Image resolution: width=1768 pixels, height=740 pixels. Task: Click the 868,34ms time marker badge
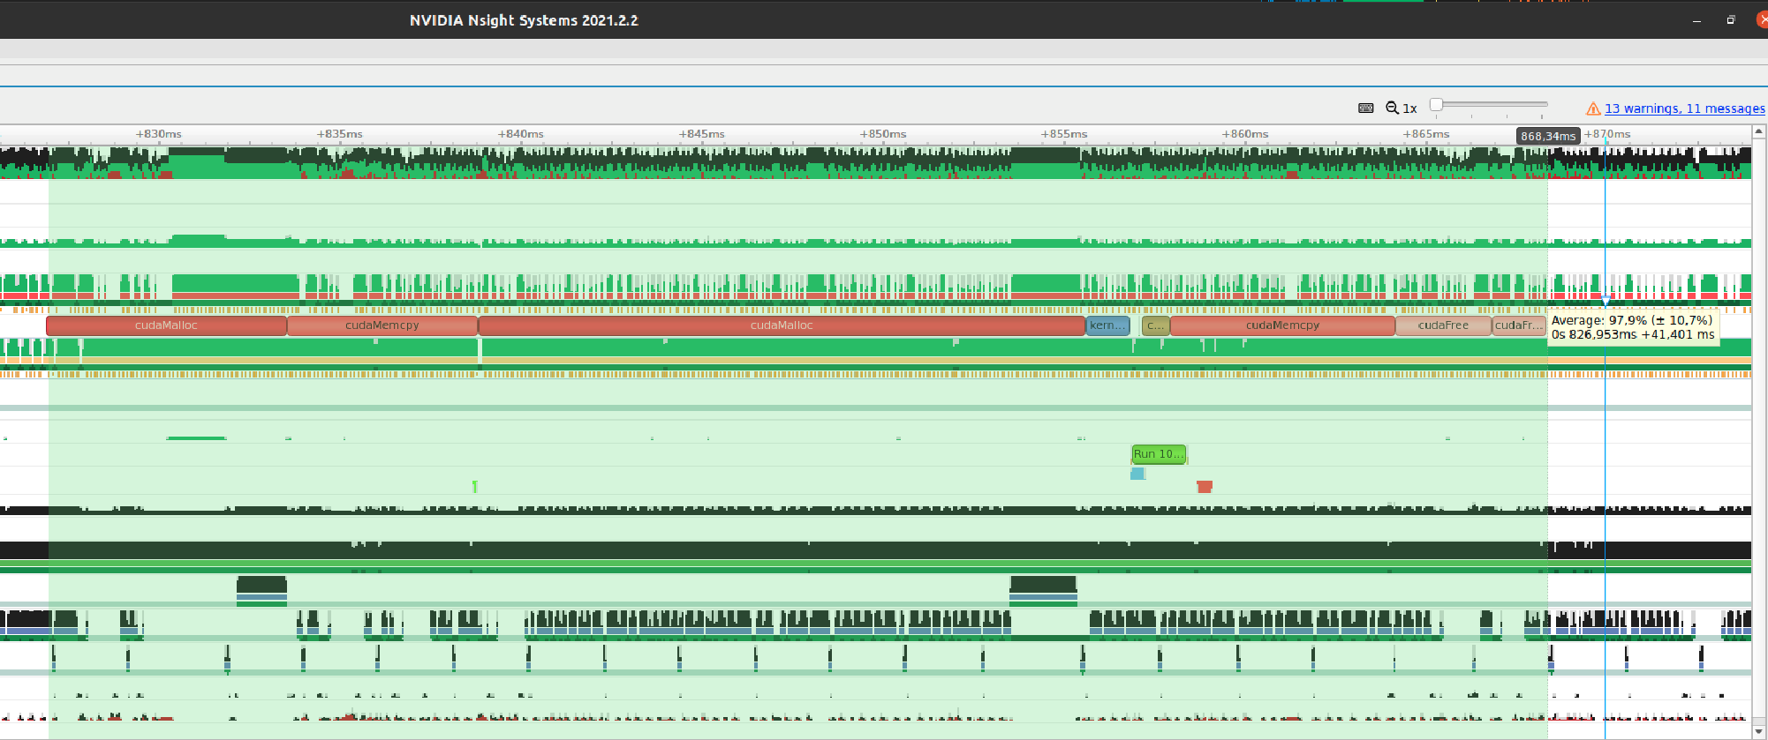pos(1548,136)
